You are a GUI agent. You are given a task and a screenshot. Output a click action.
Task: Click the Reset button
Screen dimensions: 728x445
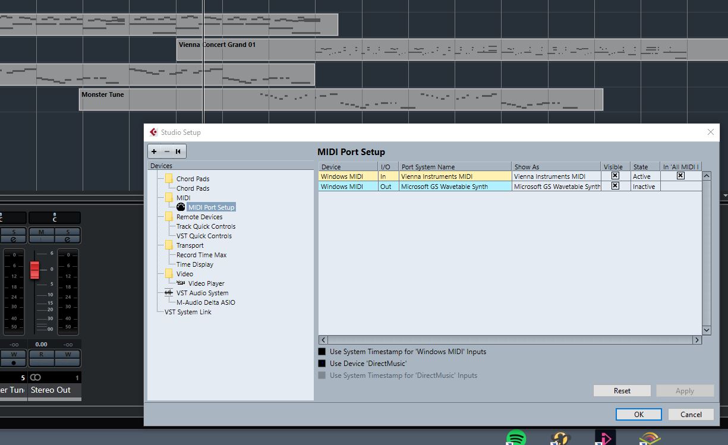point(622,390)
